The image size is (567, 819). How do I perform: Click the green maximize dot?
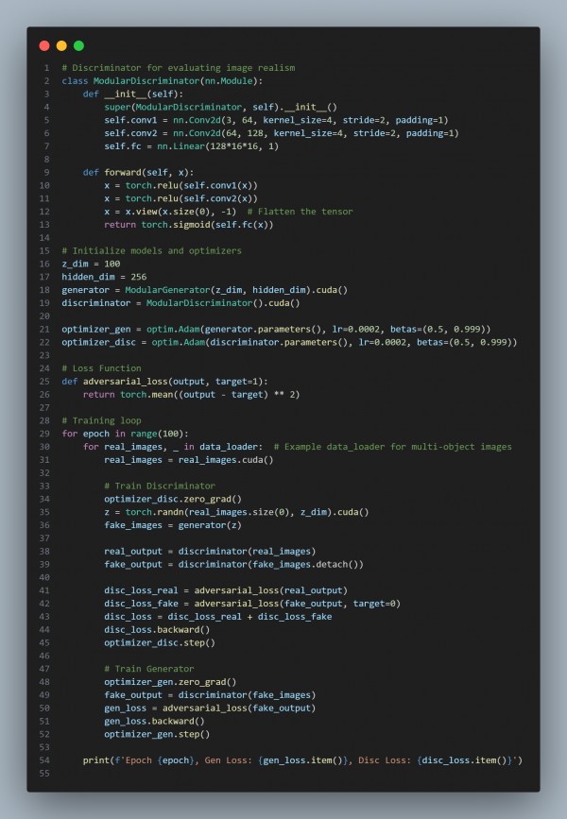click(x=79, y=46)
